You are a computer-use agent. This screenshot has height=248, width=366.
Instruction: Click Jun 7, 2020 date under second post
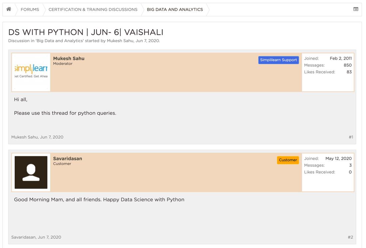pos(49,237)
